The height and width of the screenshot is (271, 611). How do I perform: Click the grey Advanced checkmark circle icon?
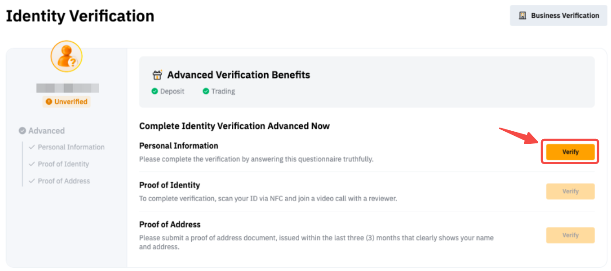point(22,131)
